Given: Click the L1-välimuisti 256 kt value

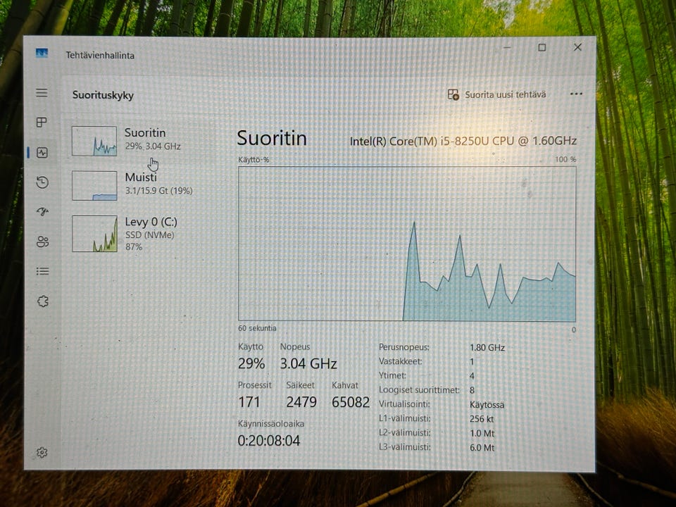Looking at the screenshot, I should coord(482,419).
